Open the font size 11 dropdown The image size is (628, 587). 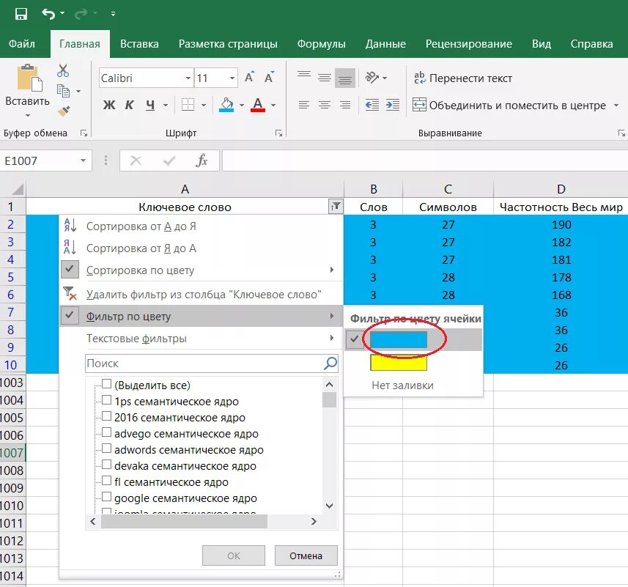pyautogui.click(x=232, y=78)
